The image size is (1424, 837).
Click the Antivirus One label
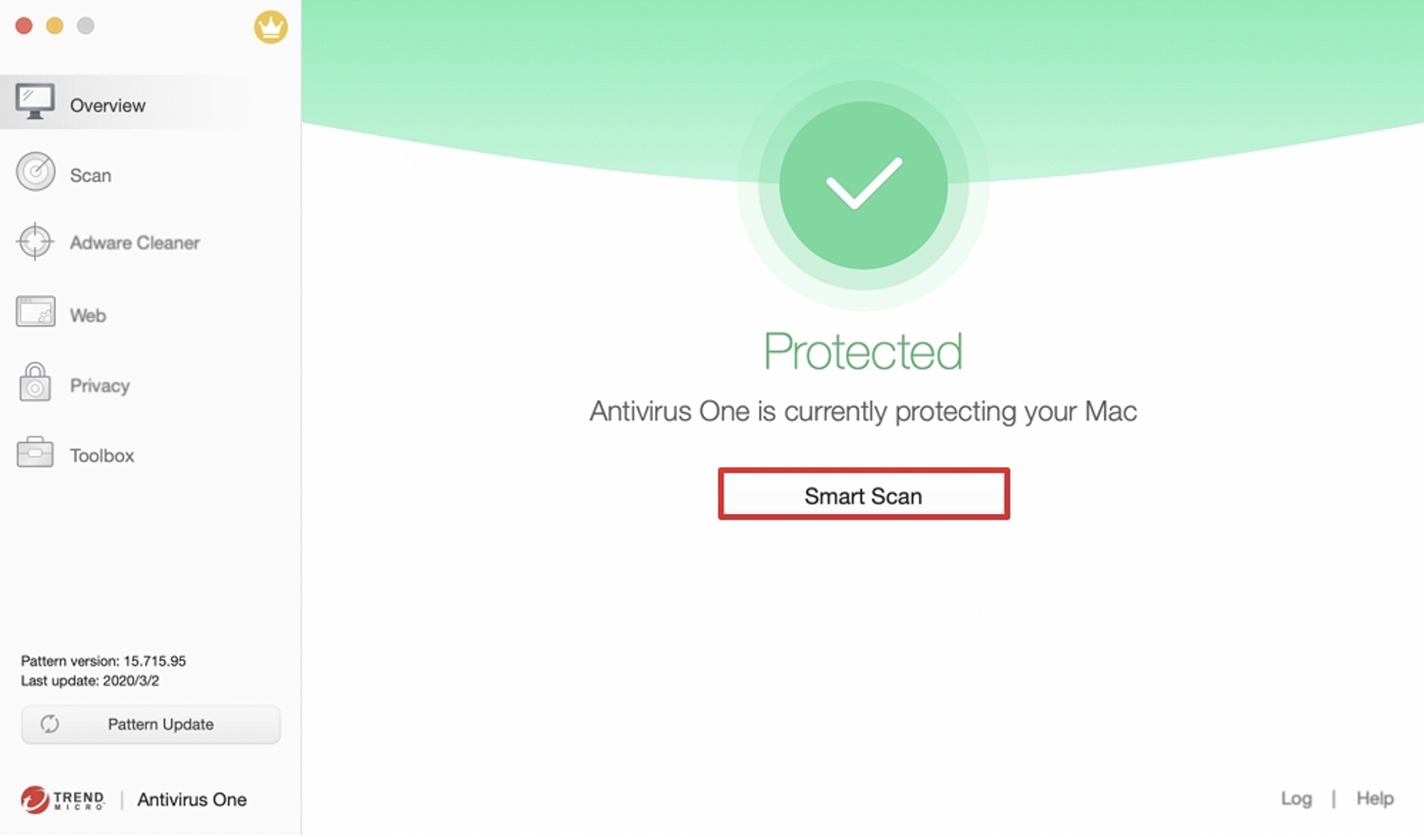191,800
